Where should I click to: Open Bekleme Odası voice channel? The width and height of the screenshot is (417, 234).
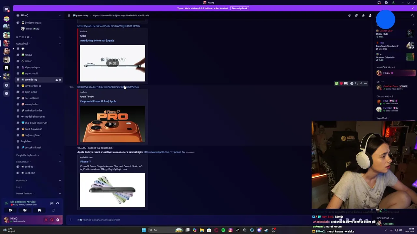[x=39, y=23]
